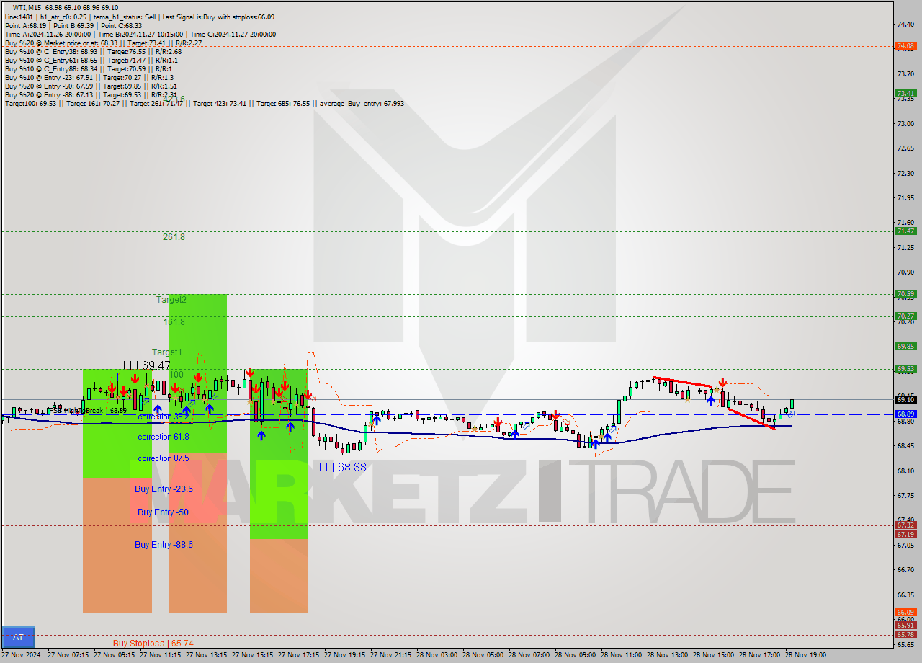This screenshot has width=922, height=663.
Task: Select the orange 74.08 price tag
Action: point(905,45)
